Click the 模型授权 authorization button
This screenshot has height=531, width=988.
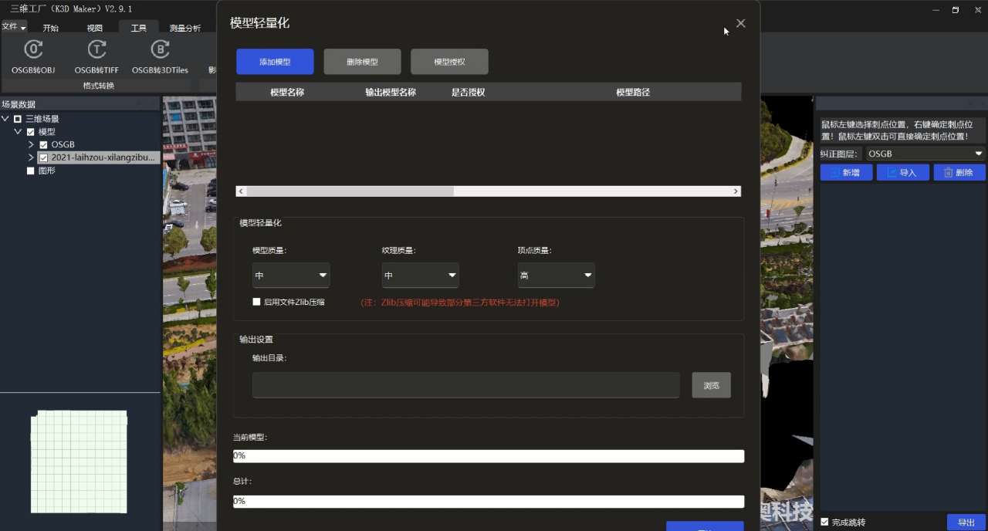[449, 61]
